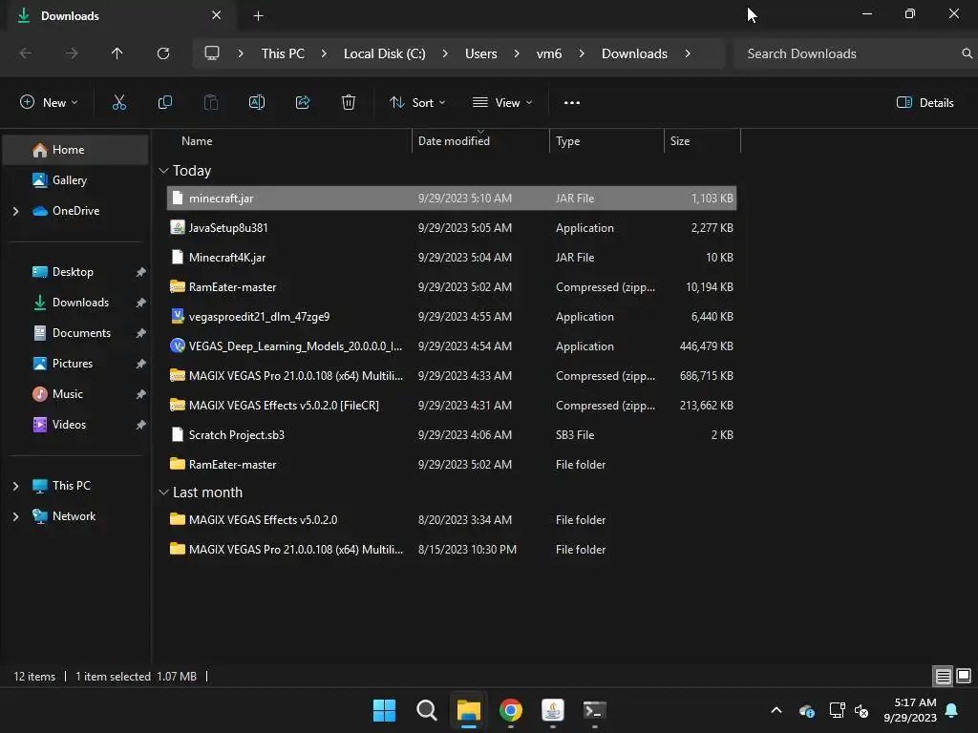This screenshot has height=733, width=978.
Task: Refresh the Downloads folder
Action: 163,53
